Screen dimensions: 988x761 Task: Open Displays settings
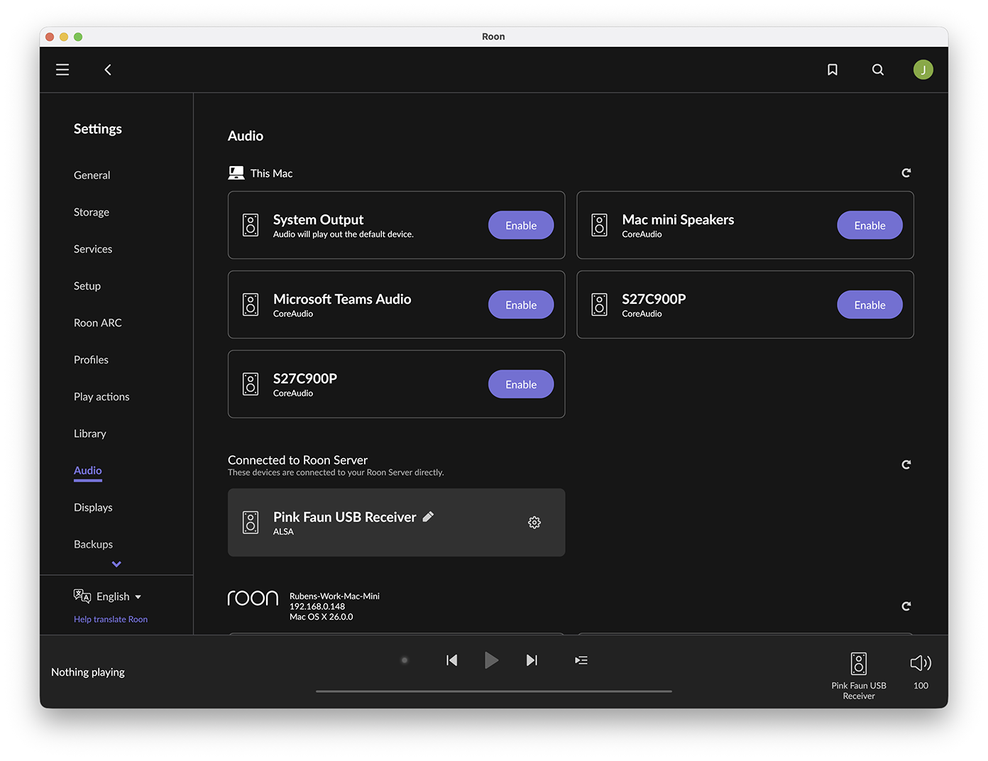tap(93, 508)
